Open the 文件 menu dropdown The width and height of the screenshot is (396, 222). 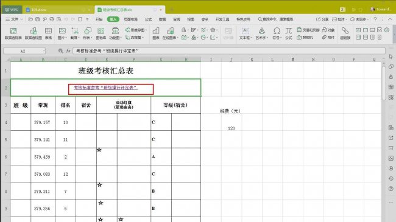pyautogui.click(x=15, y=19)
